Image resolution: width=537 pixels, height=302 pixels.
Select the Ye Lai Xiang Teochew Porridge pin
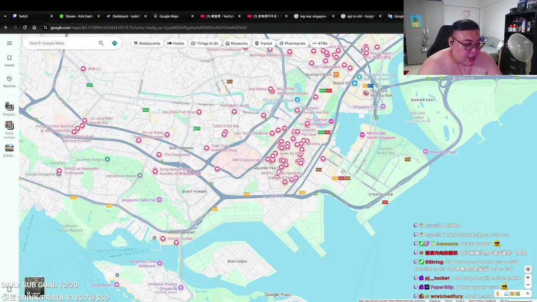[x=167, y=135]
